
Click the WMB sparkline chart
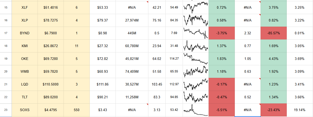[196, 71]
